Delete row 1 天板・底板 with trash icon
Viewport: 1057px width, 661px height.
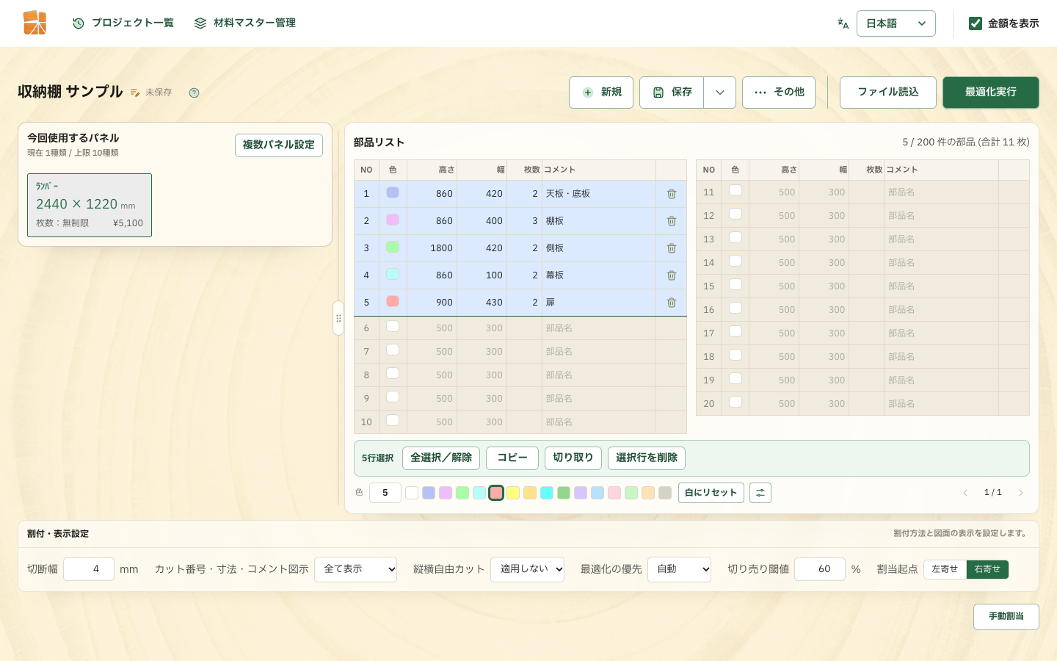tap(672, 194)
